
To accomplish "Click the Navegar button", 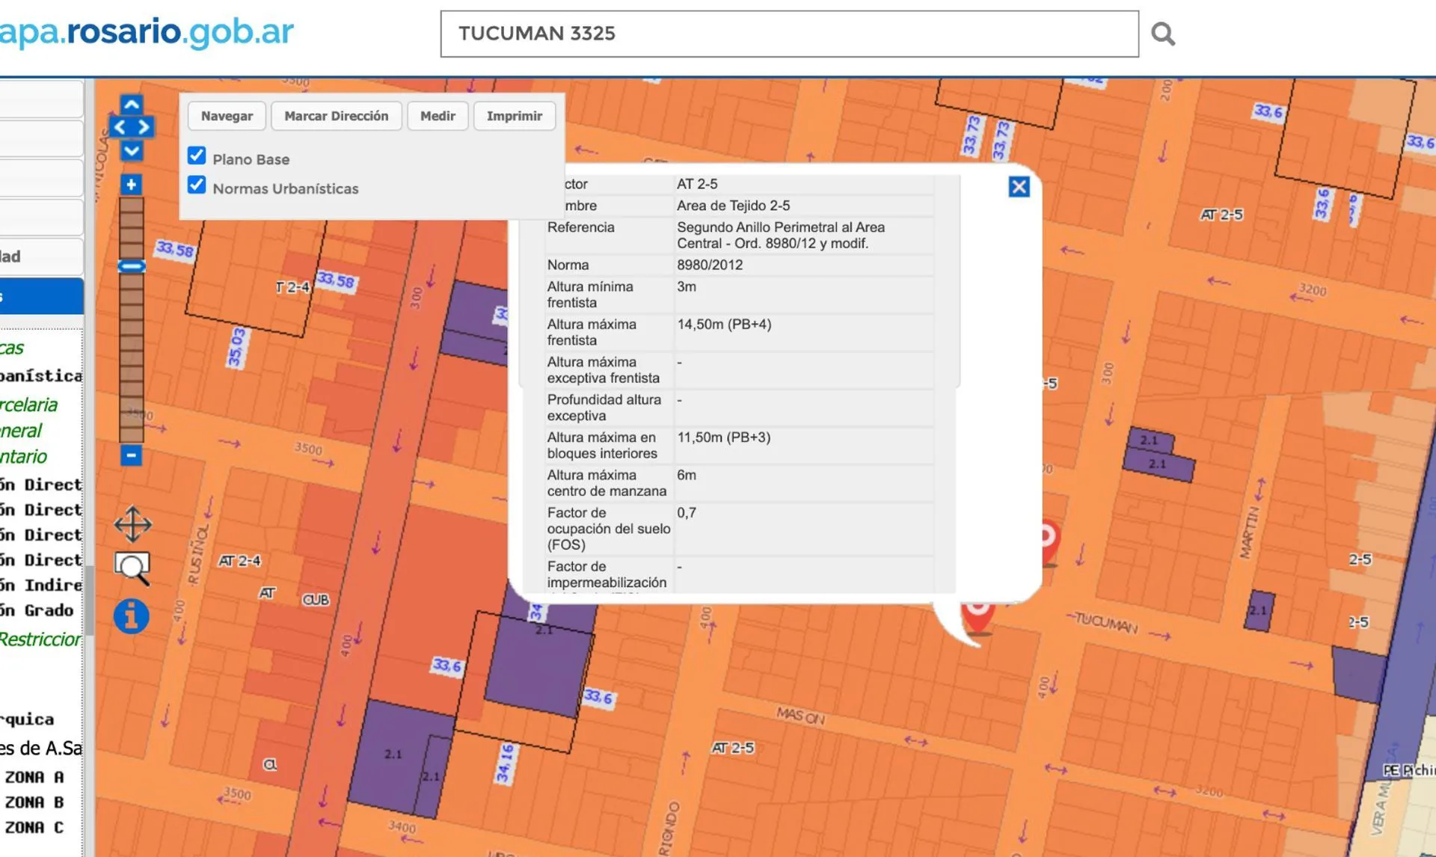I will pos(227,116).
